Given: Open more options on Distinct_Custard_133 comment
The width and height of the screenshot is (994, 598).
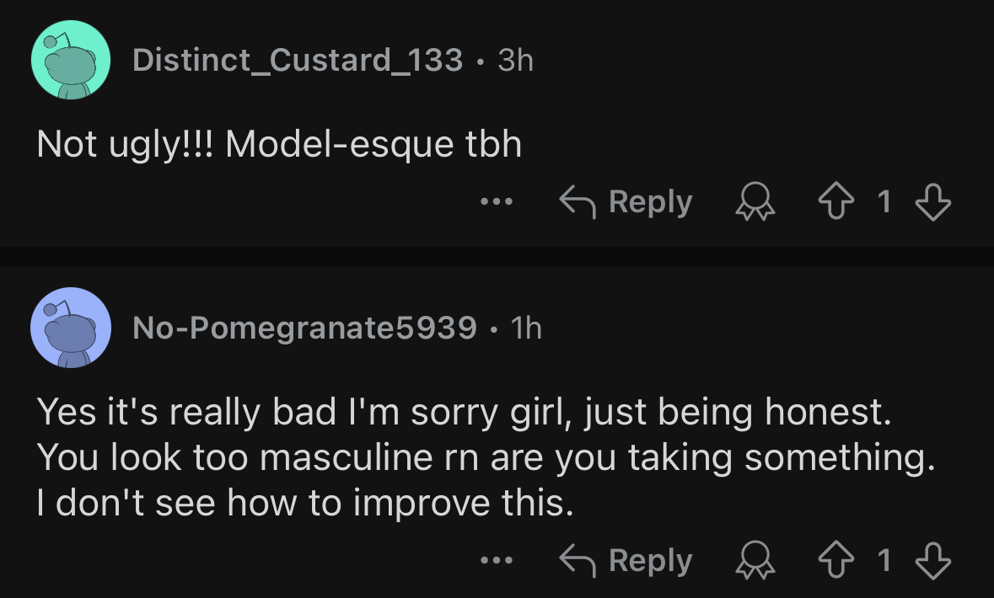Looking at the screenshot, I should (x=497, y=202).
